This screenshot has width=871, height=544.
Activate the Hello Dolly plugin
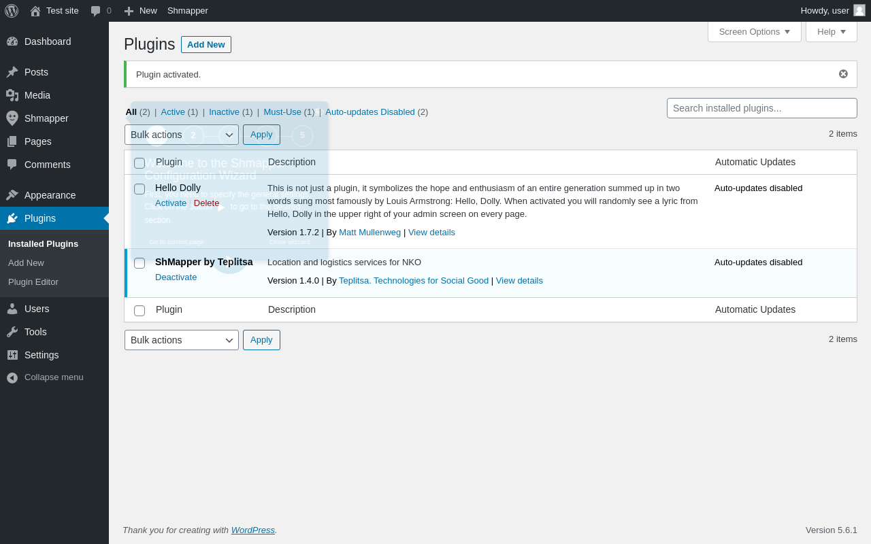click(171, 203)
